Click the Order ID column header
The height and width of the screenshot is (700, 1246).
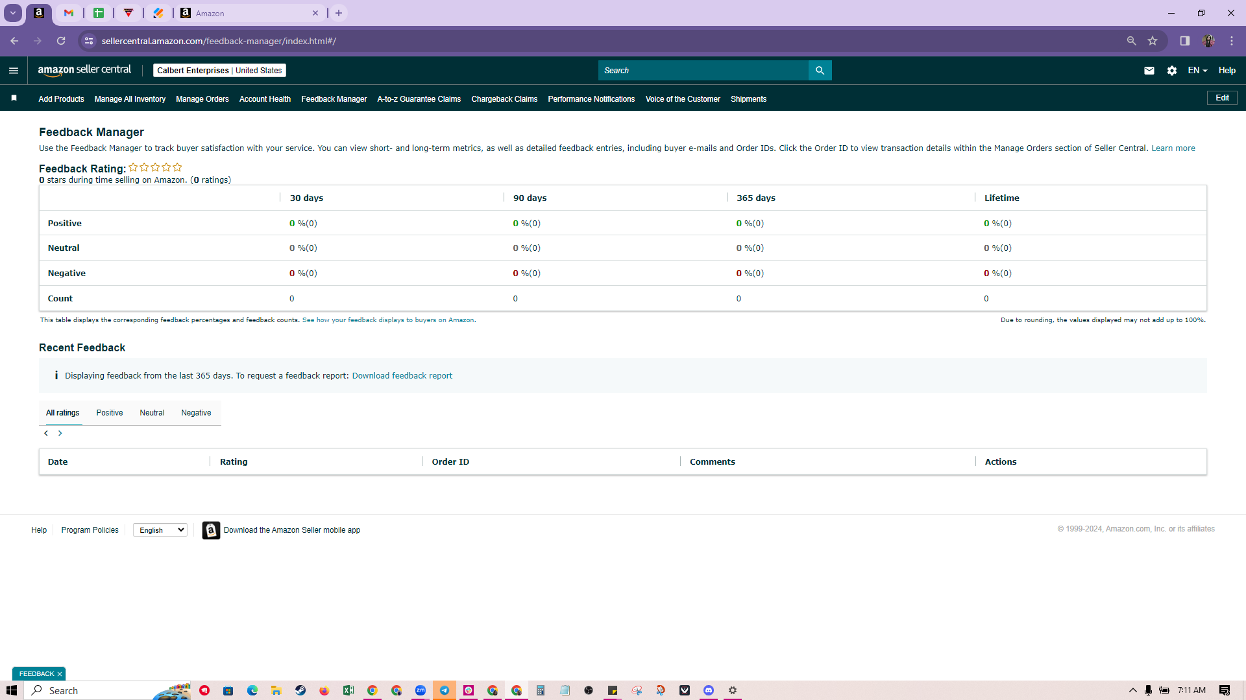click(450, 461)
